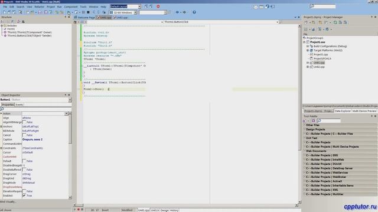The height and width of the screenshot is (212, 378).
Task: Open the Button1 component selector dropdown
Action: point(70,100)
